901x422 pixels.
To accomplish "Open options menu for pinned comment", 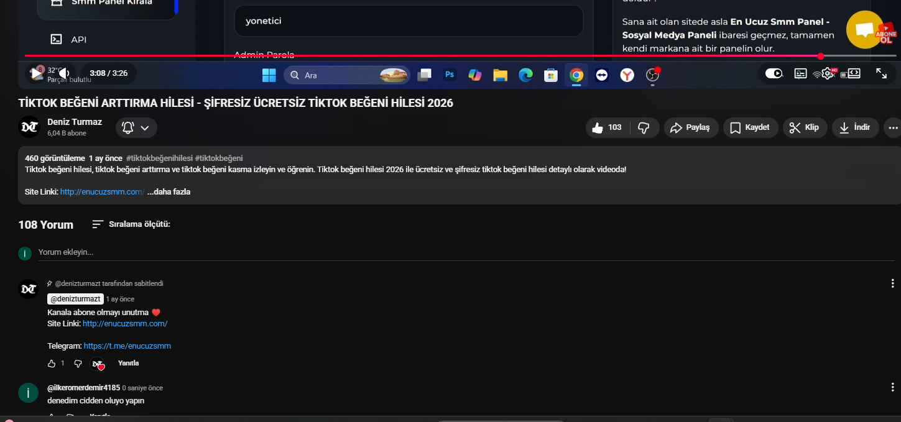I will pos(893,283).
